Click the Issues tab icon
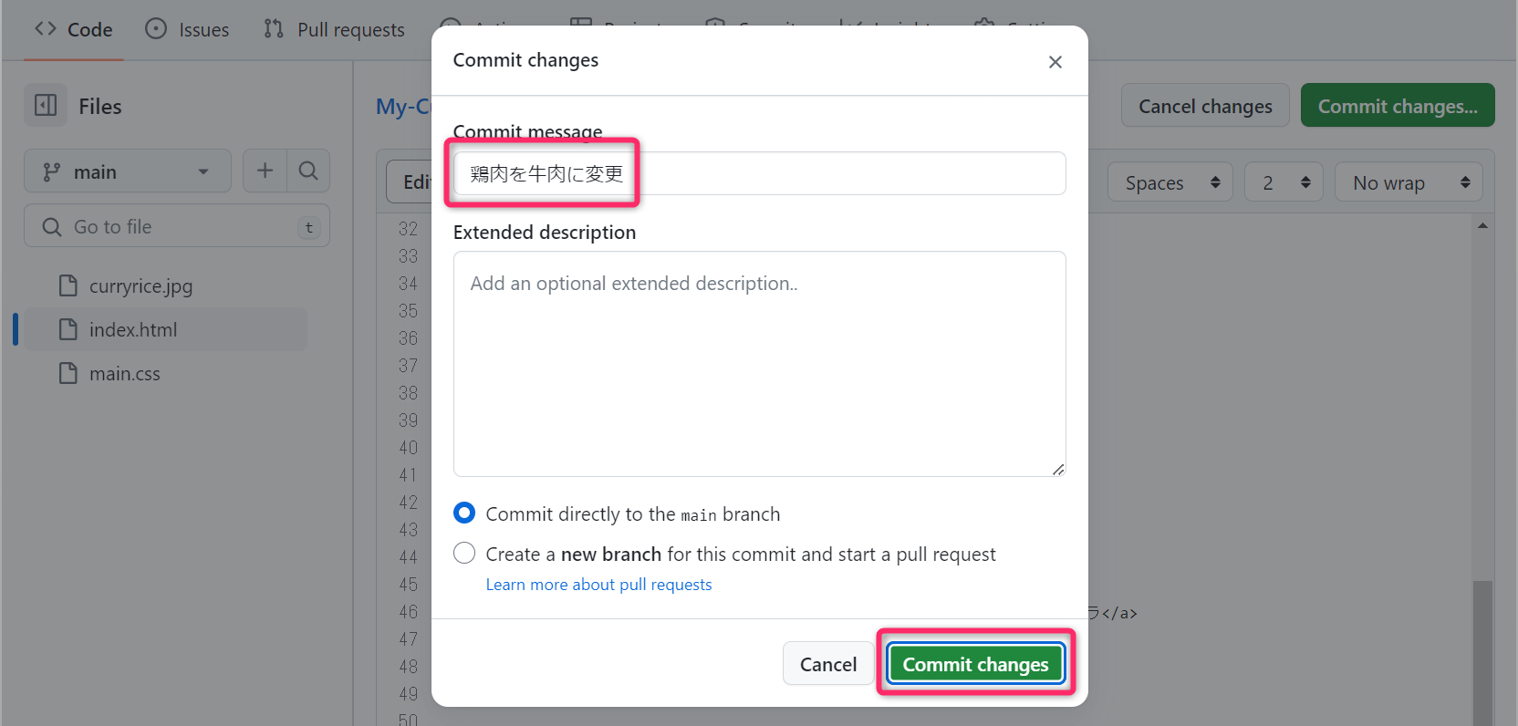The image size is (1518, 726). 156,29
